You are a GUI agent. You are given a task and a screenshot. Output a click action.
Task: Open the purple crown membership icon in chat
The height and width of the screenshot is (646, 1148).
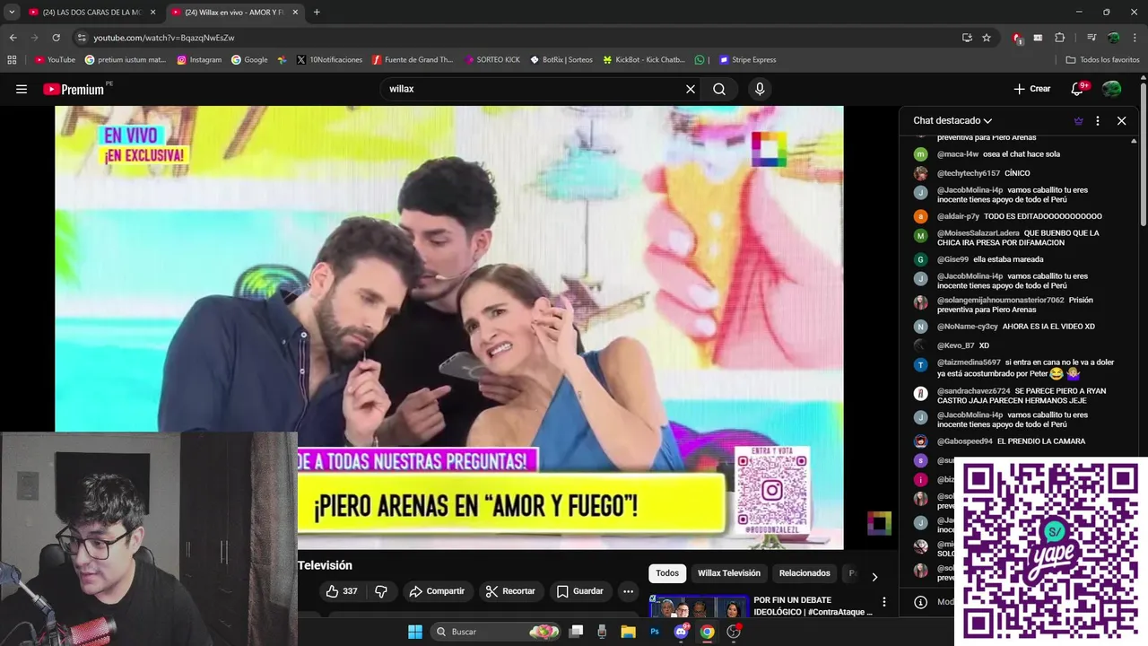click(x=1078, y=120)
